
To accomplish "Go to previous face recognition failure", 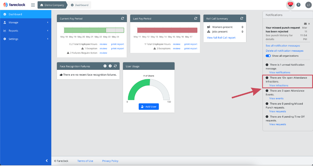I will click(x=105, y=66).
